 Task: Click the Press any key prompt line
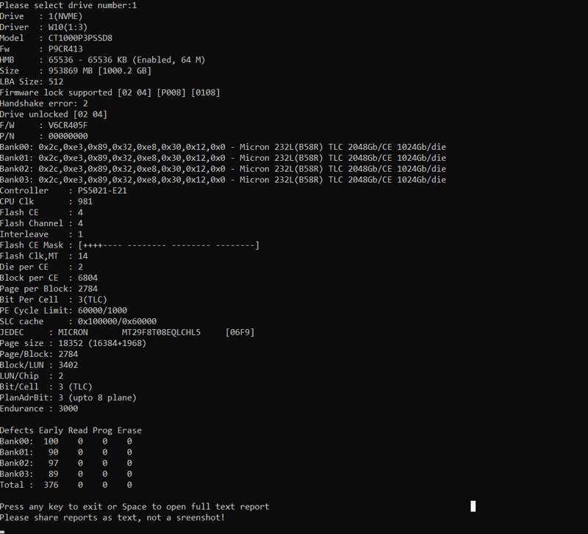tap(135, 507)
